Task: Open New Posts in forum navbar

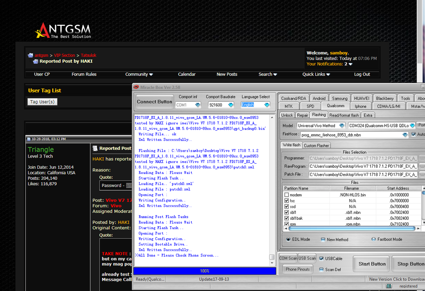Action: point(227,74)
